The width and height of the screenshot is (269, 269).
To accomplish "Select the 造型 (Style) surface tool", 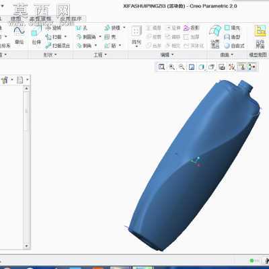I will 232,36.
